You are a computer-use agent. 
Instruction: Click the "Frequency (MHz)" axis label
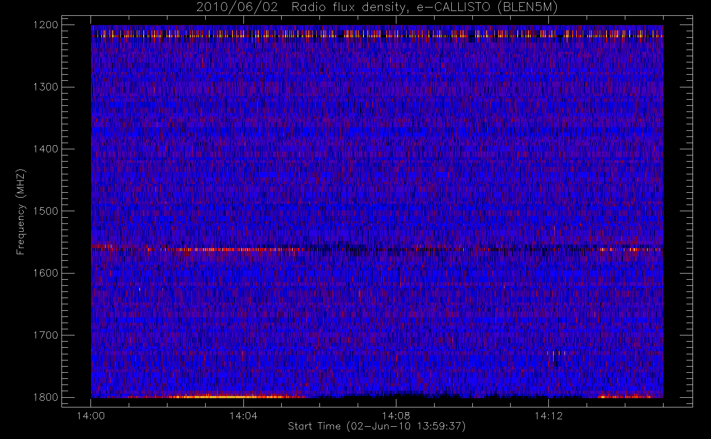pyautogui.click(x=21, y=212)
